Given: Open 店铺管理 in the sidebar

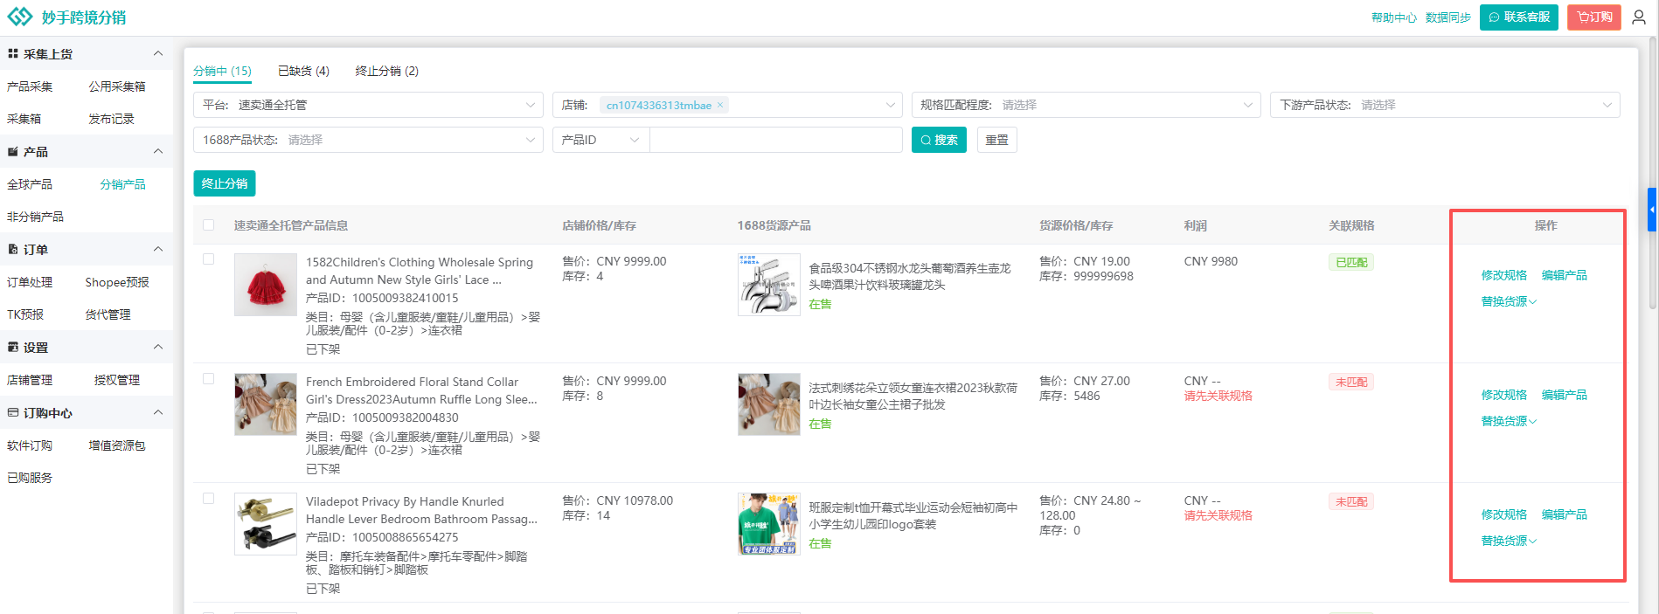Looking at the screenshot, I should (30, 380).
